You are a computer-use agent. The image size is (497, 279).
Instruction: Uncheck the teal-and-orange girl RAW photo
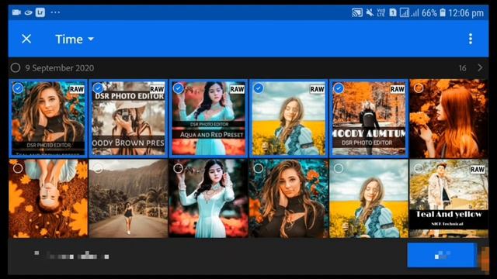pos(18,88)
